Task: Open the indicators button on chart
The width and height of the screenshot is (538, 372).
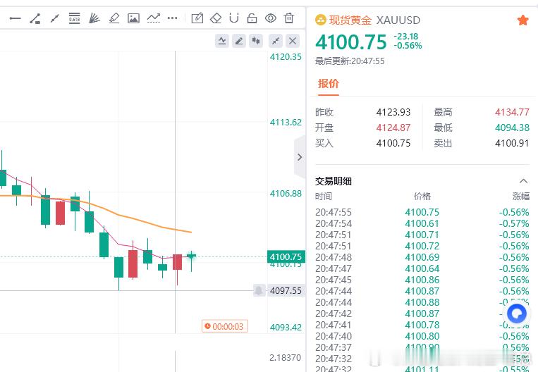Action: [222, 41]
